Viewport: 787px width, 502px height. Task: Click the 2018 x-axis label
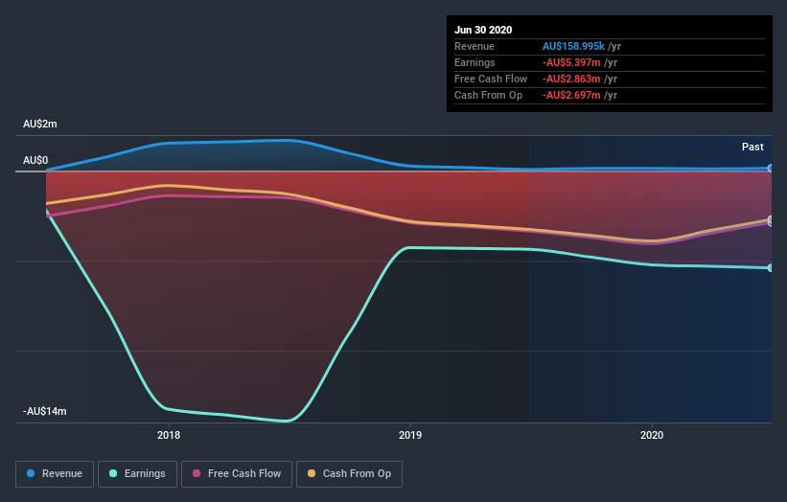pyautogui.click(x=169, y=435)
